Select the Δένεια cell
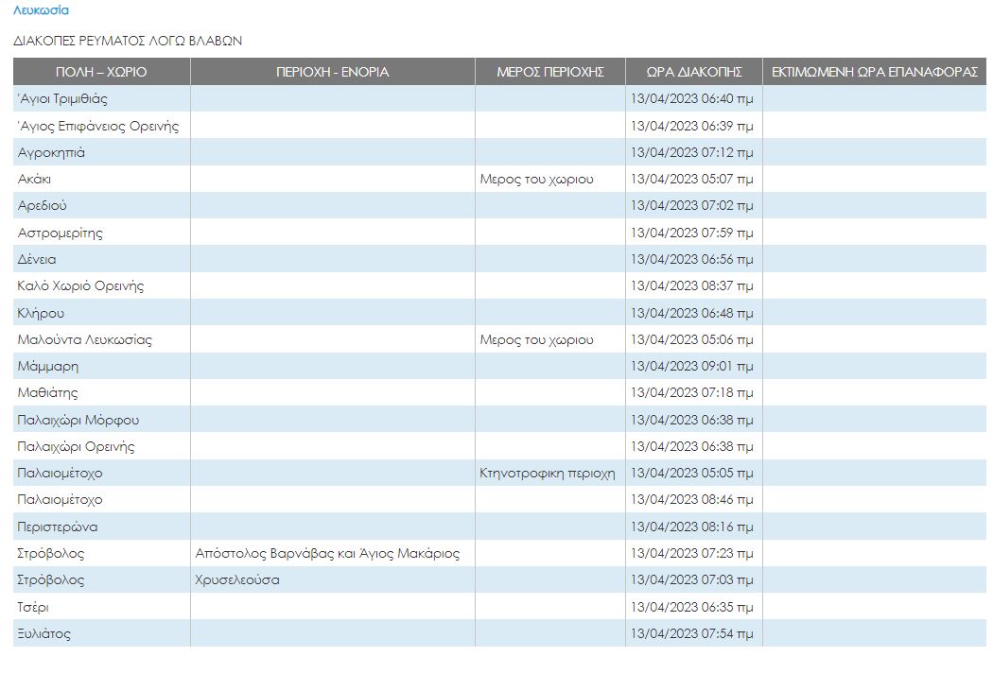The image size is (993, 691). pos(101,259)
